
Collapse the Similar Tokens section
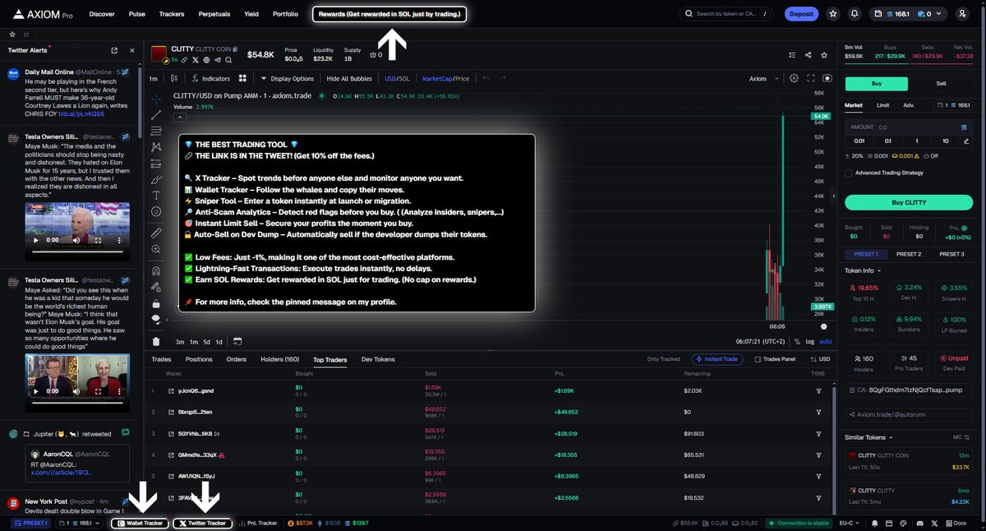pyautogui.click(x=869, y=436)
